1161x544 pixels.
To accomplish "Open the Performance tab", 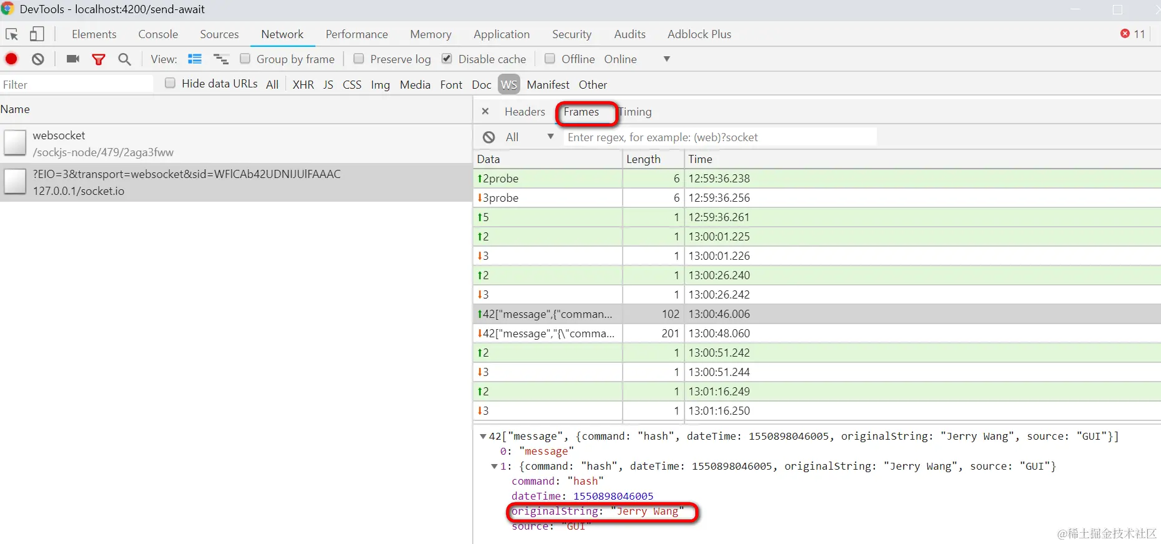I will [x=357, y=34].
